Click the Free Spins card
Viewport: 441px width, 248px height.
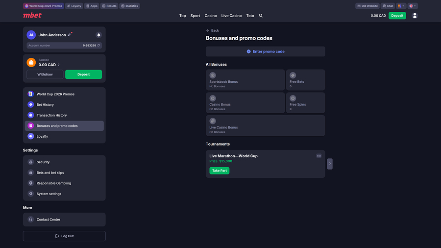(x=305, y=102)
